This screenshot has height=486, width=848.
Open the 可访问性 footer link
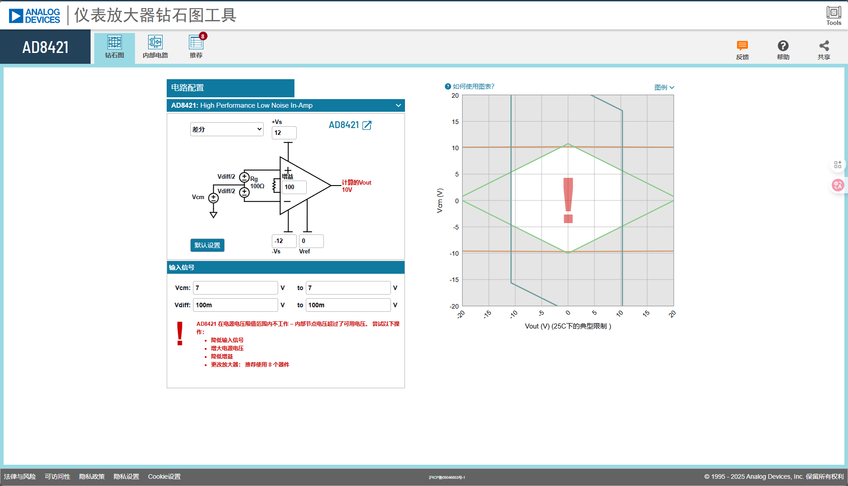pos(58,476)
